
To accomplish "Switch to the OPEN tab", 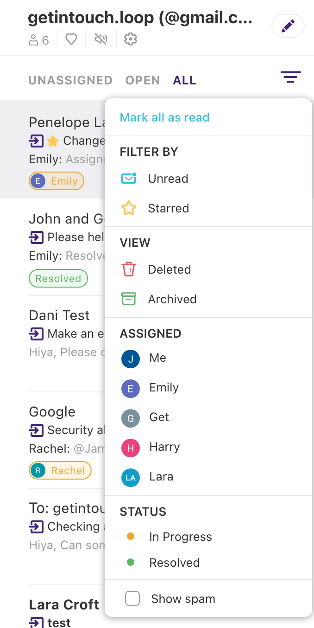I will click(x=143, y=80).
